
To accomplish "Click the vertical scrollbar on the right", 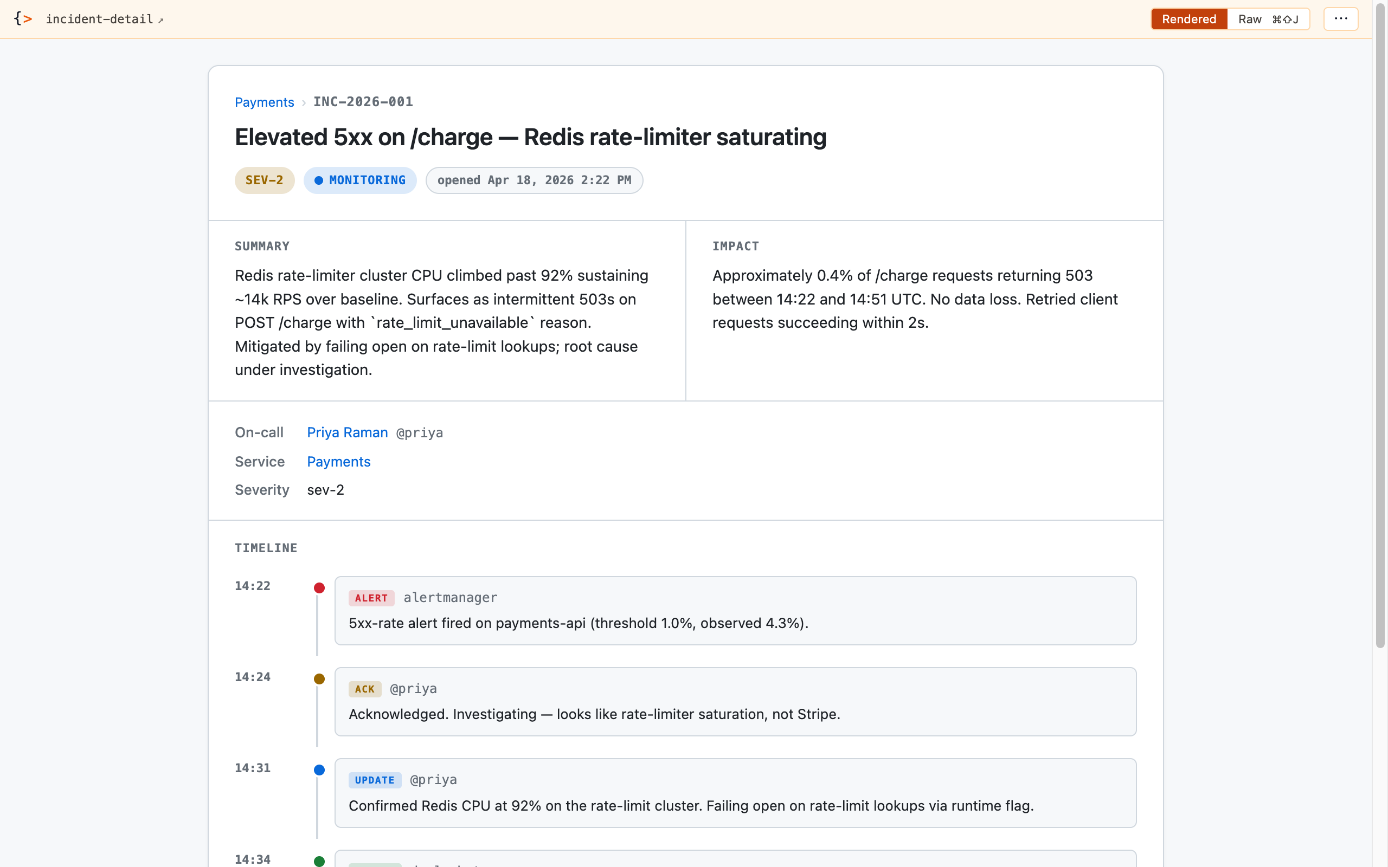I will coord(1380,344).
